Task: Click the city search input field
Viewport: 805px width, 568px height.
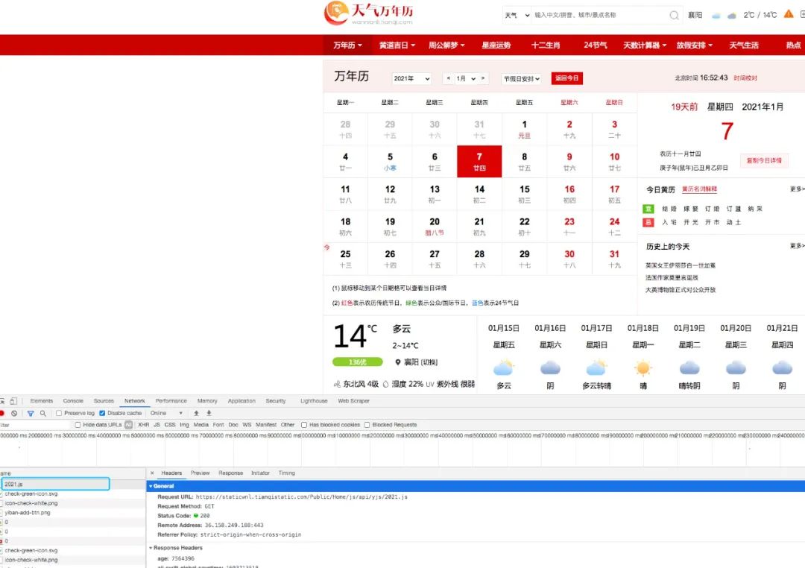Action: 599,16
